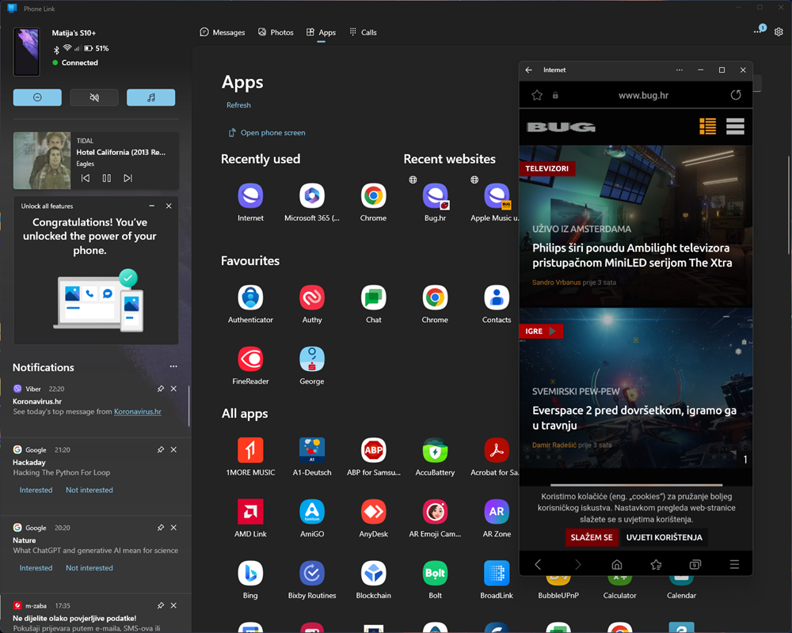This screenshot has height=633, width=792.
Task: Open the Chat app in Favourites
Action: click(x=373, y=298)
